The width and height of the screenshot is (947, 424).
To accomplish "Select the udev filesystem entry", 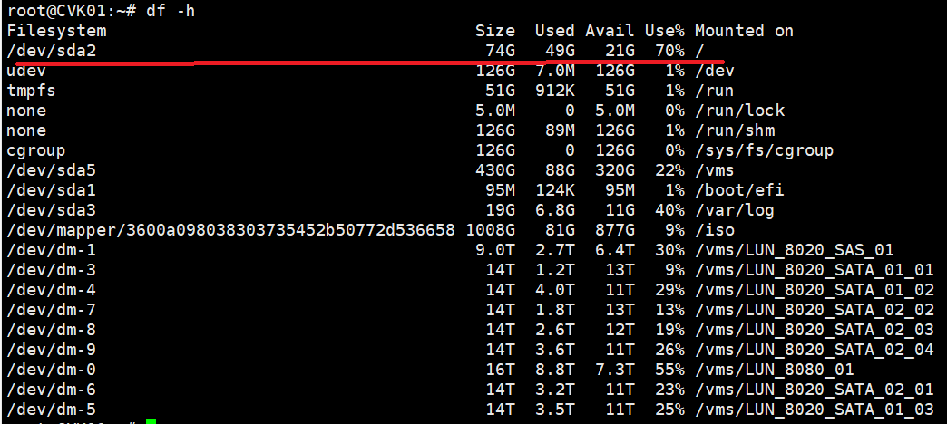I will pos(26,71).
